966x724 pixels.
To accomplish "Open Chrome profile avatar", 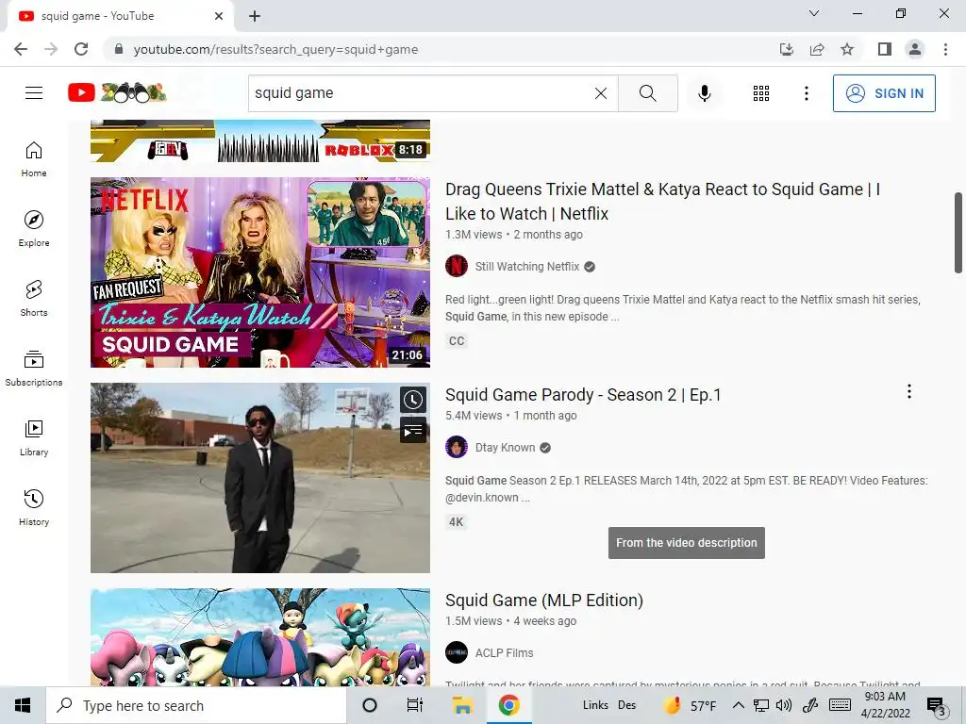I will pyautogui.click(x=915, y=49).
